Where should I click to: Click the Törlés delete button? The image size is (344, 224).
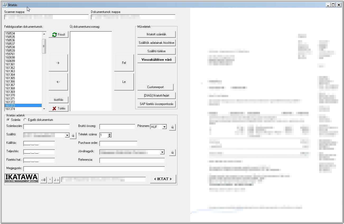(x=58, y=108)
